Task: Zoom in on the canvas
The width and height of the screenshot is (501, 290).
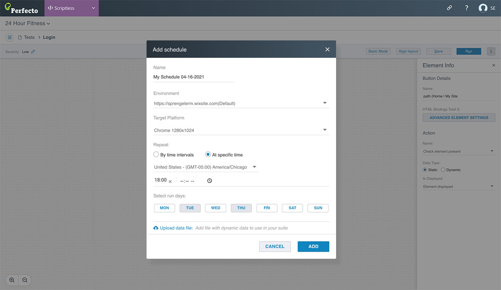Action: [12, 280]
